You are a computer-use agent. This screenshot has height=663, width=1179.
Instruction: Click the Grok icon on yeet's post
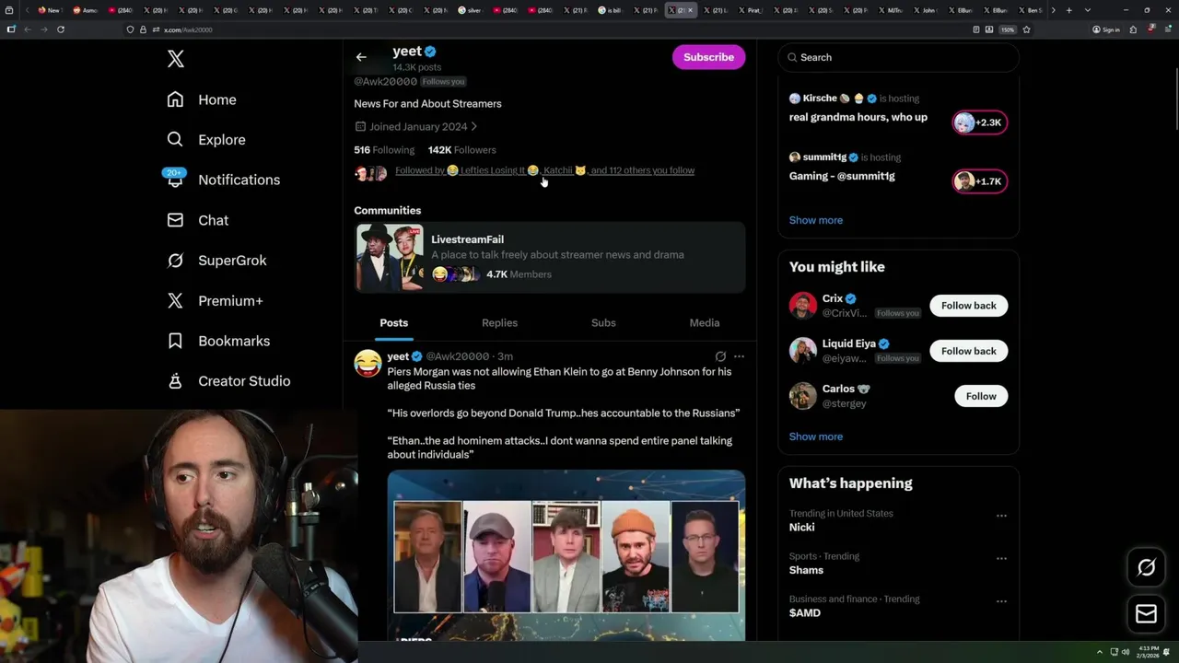[720, 356]
